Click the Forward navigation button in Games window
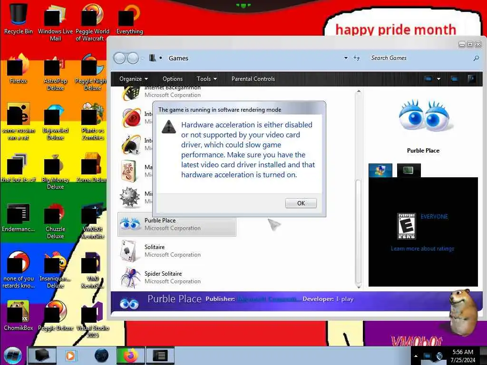487x365 pixels. (x=133, y=58)
